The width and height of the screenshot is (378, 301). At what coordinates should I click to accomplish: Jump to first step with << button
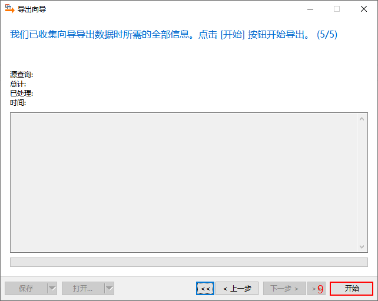[205, 288]
